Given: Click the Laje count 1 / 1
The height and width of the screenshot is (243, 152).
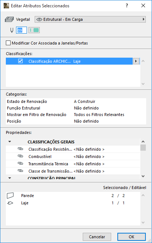Looking at the screenshot, I should 118,203.
